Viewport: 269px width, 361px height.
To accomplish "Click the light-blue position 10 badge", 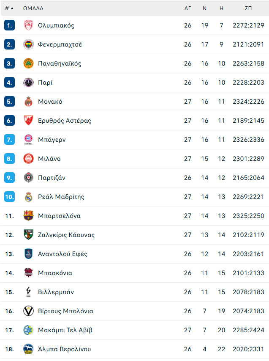I will pyautogui.click(x=9, y=197).
